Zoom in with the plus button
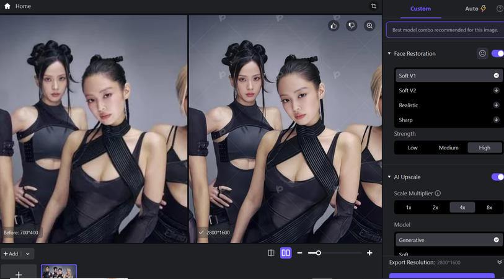This screenshot has height=279, width=504. (x=369, y=253)
